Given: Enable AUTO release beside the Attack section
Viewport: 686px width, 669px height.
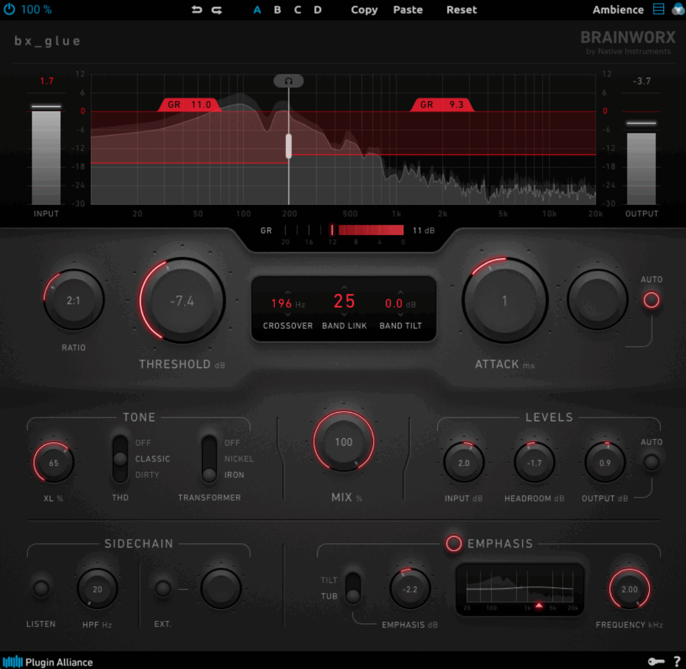Looking at the screenshot, I should (652, 300).
